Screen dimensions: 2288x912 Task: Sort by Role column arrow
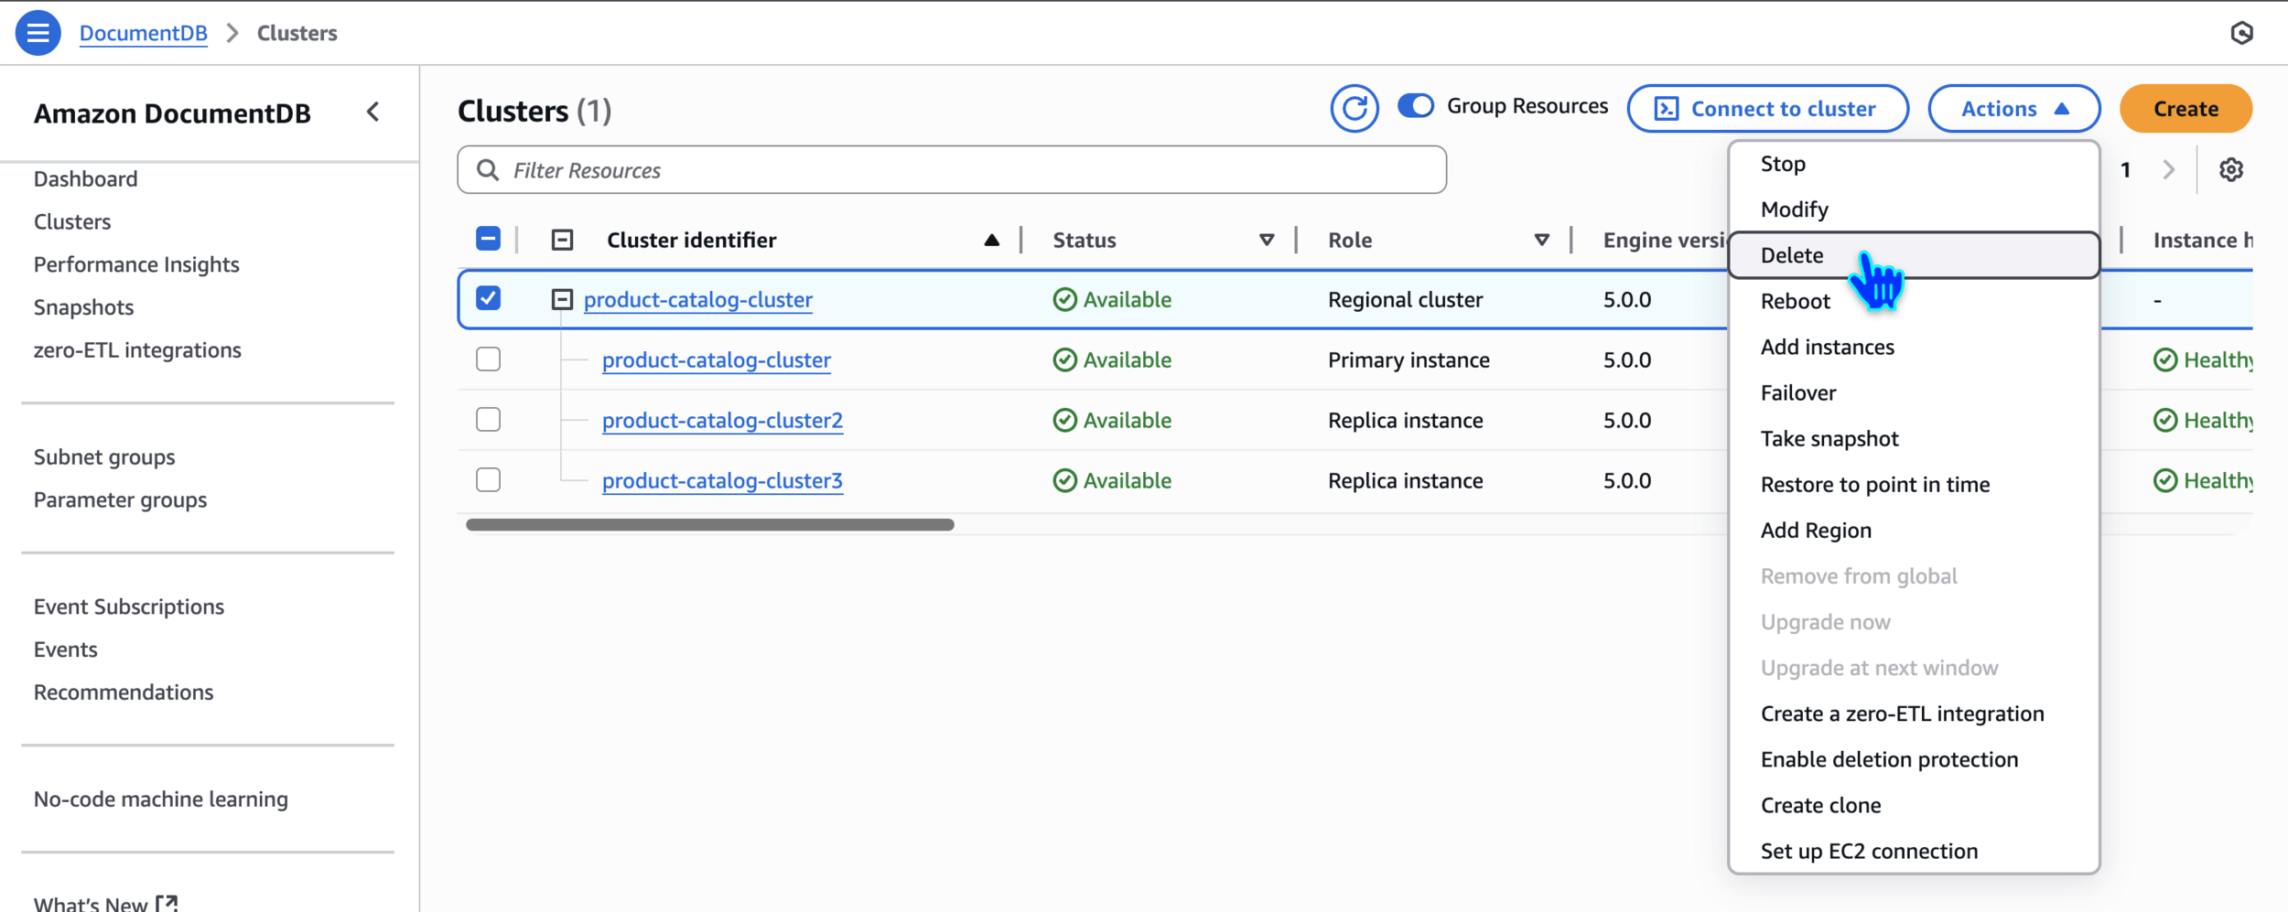[1542, 240]
